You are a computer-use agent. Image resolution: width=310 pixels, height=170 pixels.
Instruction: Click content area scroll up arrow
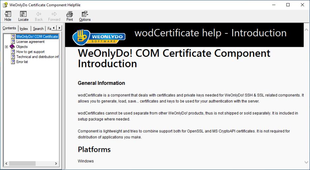point(306,30)
